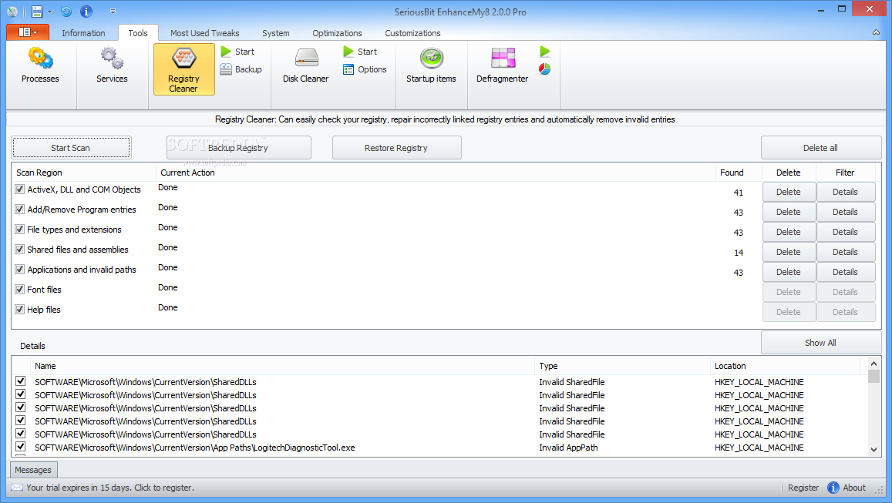This screenshot has width=892, height=503.
Task: Click the Registry Backup ribbon button
Action: (241, 69)
